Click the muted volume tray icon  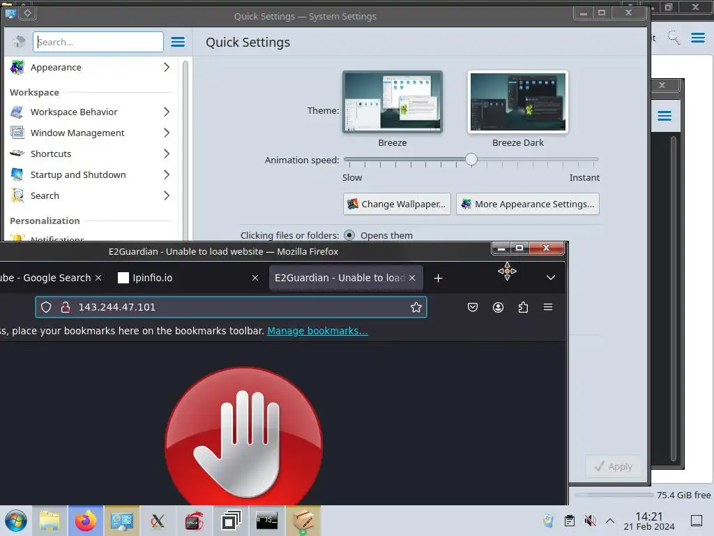pyautogui.click(x=590, y=521)
